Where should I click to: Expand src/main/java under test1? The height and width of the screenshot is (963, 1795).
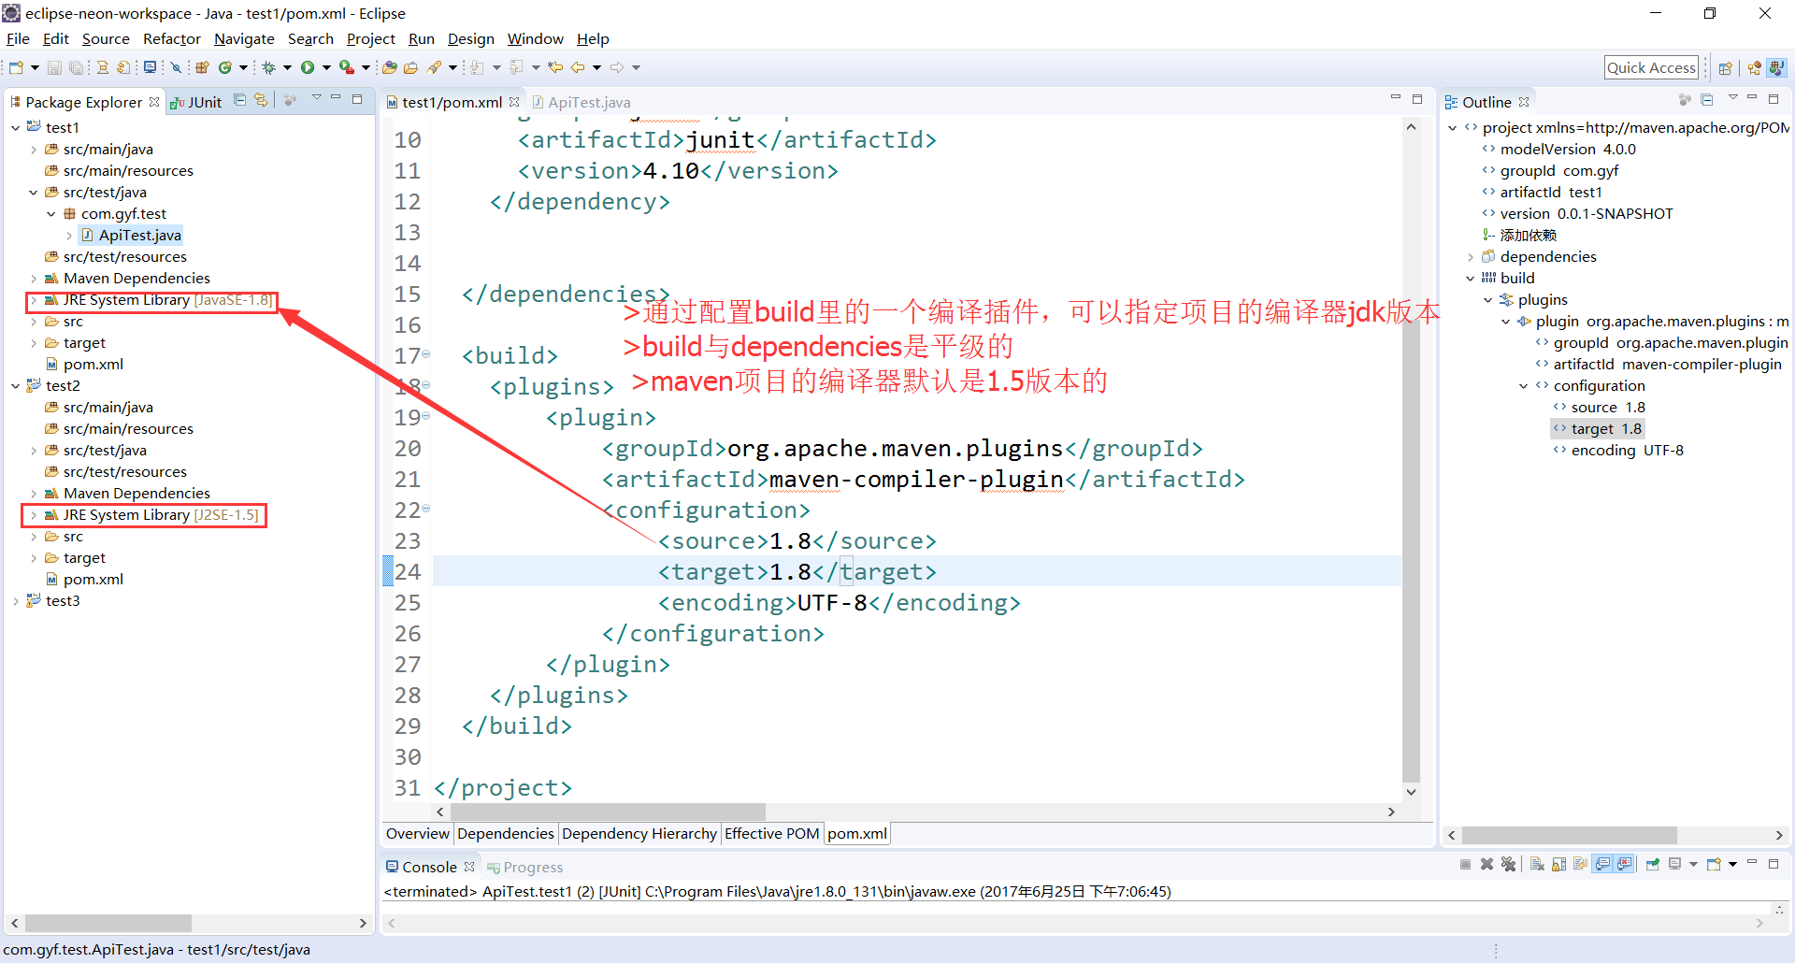pos(34,150)
